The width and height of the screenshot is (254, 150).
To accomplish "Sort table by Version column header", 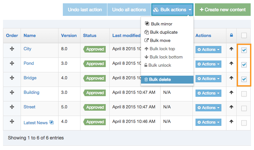I will click(69, 35).
